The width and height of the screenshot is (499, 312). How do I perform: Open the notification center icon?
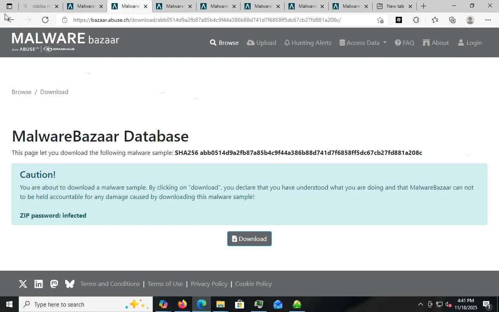pos(487,304)
